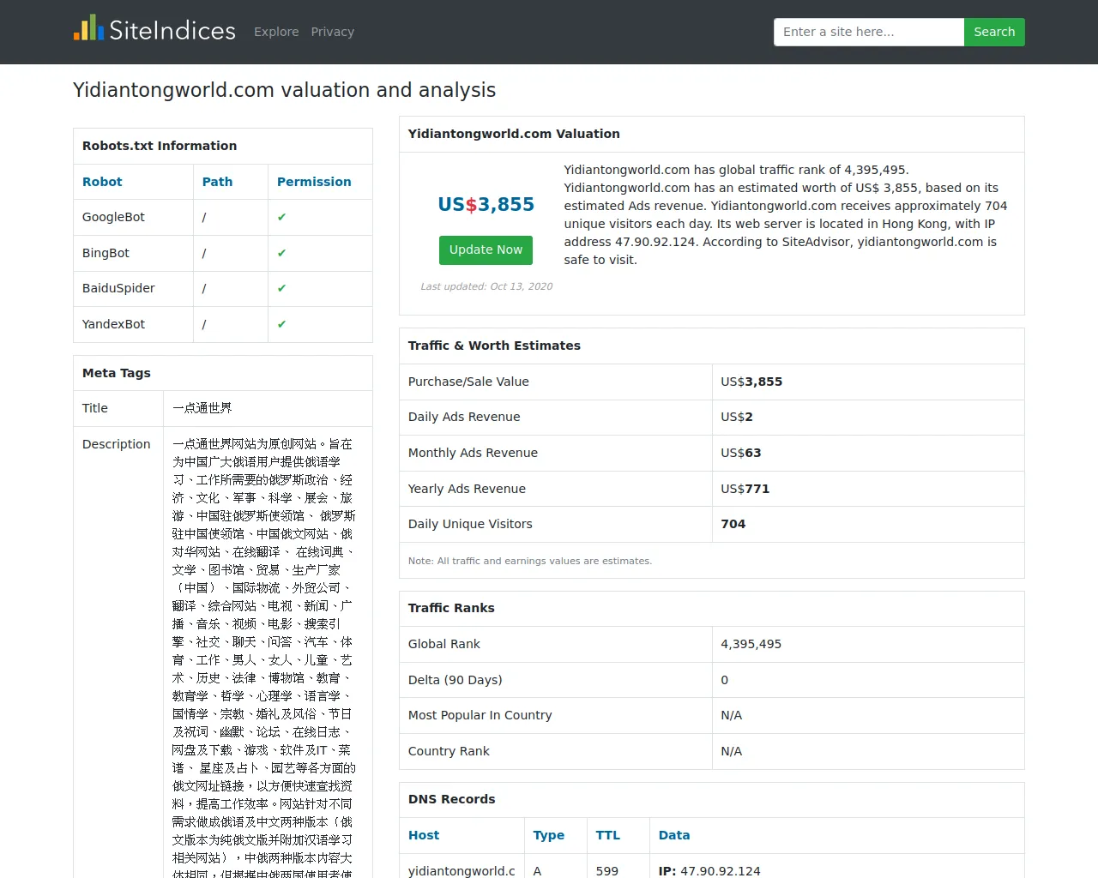This screenshot has width=1098, height=878.
Task: Click the BingBot permission checkmark
Action: pos(281,253)
